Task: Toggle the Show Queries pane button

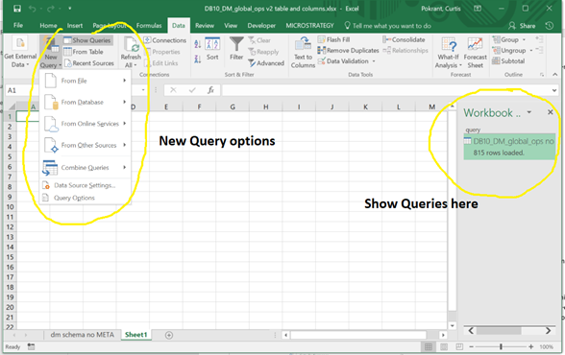Action: coord(87,40)
